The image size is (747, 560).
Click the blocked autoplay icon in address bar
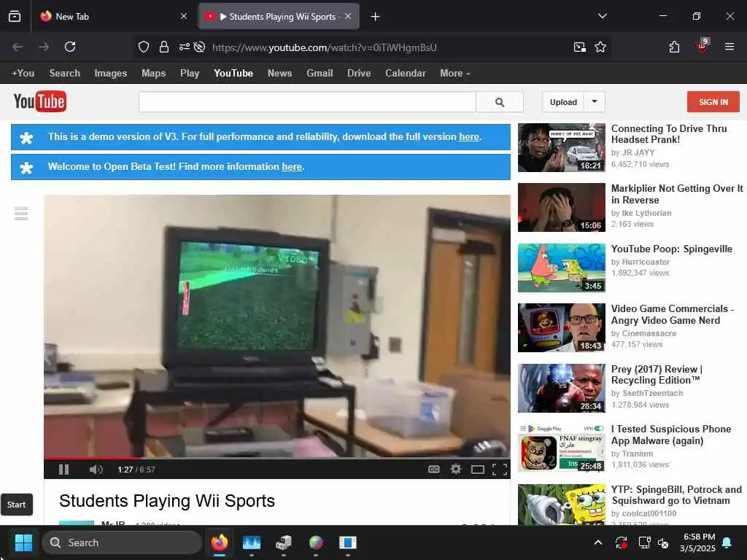pyautogui.click(x=200, y=47)
